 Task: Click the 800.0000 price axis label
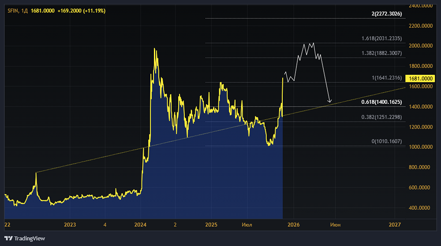[419, 167]
